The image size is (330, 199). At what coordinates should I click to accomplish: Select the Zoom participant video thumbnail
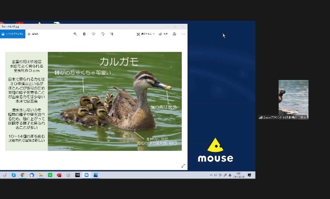[x=294, y=99]
